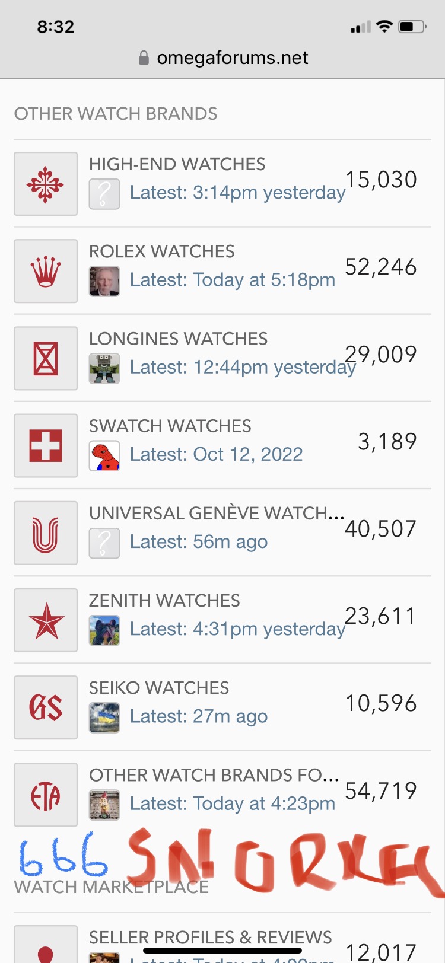The image size is (445, 963).
Task: Tap the Swatch latest poster avatar
Action: (104, 455)
